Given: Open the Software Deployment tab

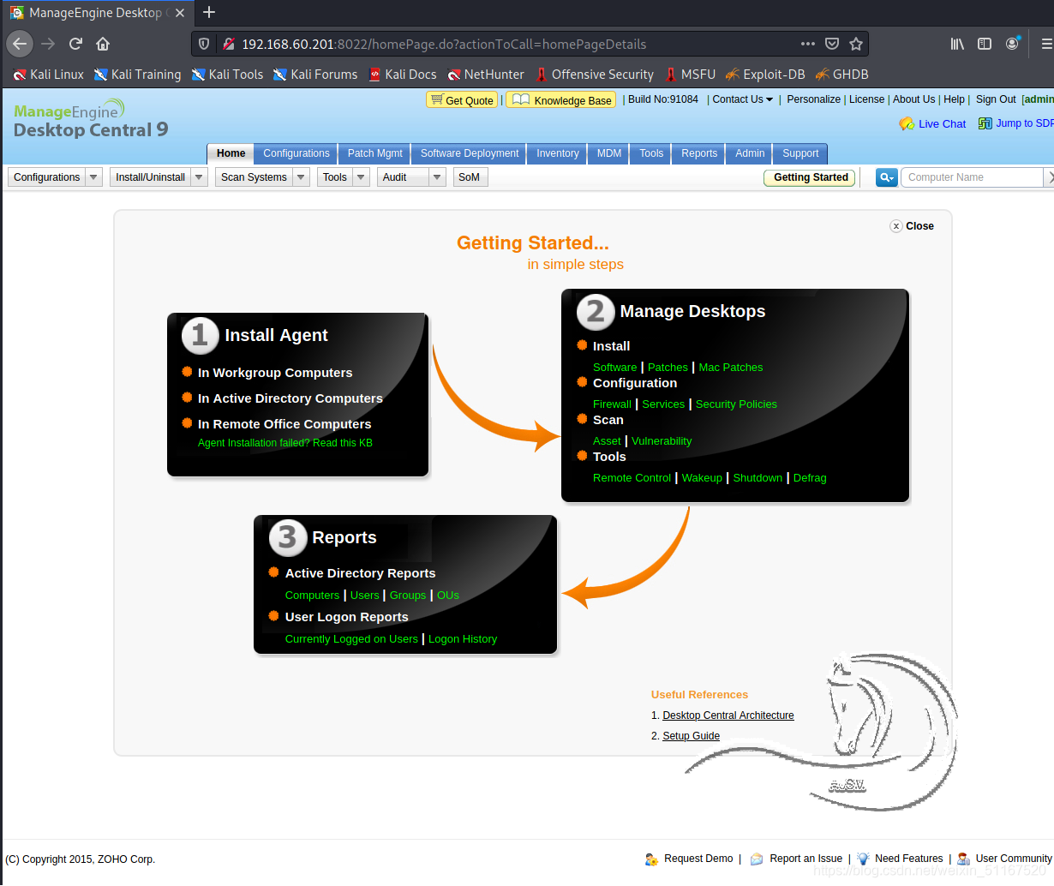Looking at the screenshot, I should pos(469,153).
